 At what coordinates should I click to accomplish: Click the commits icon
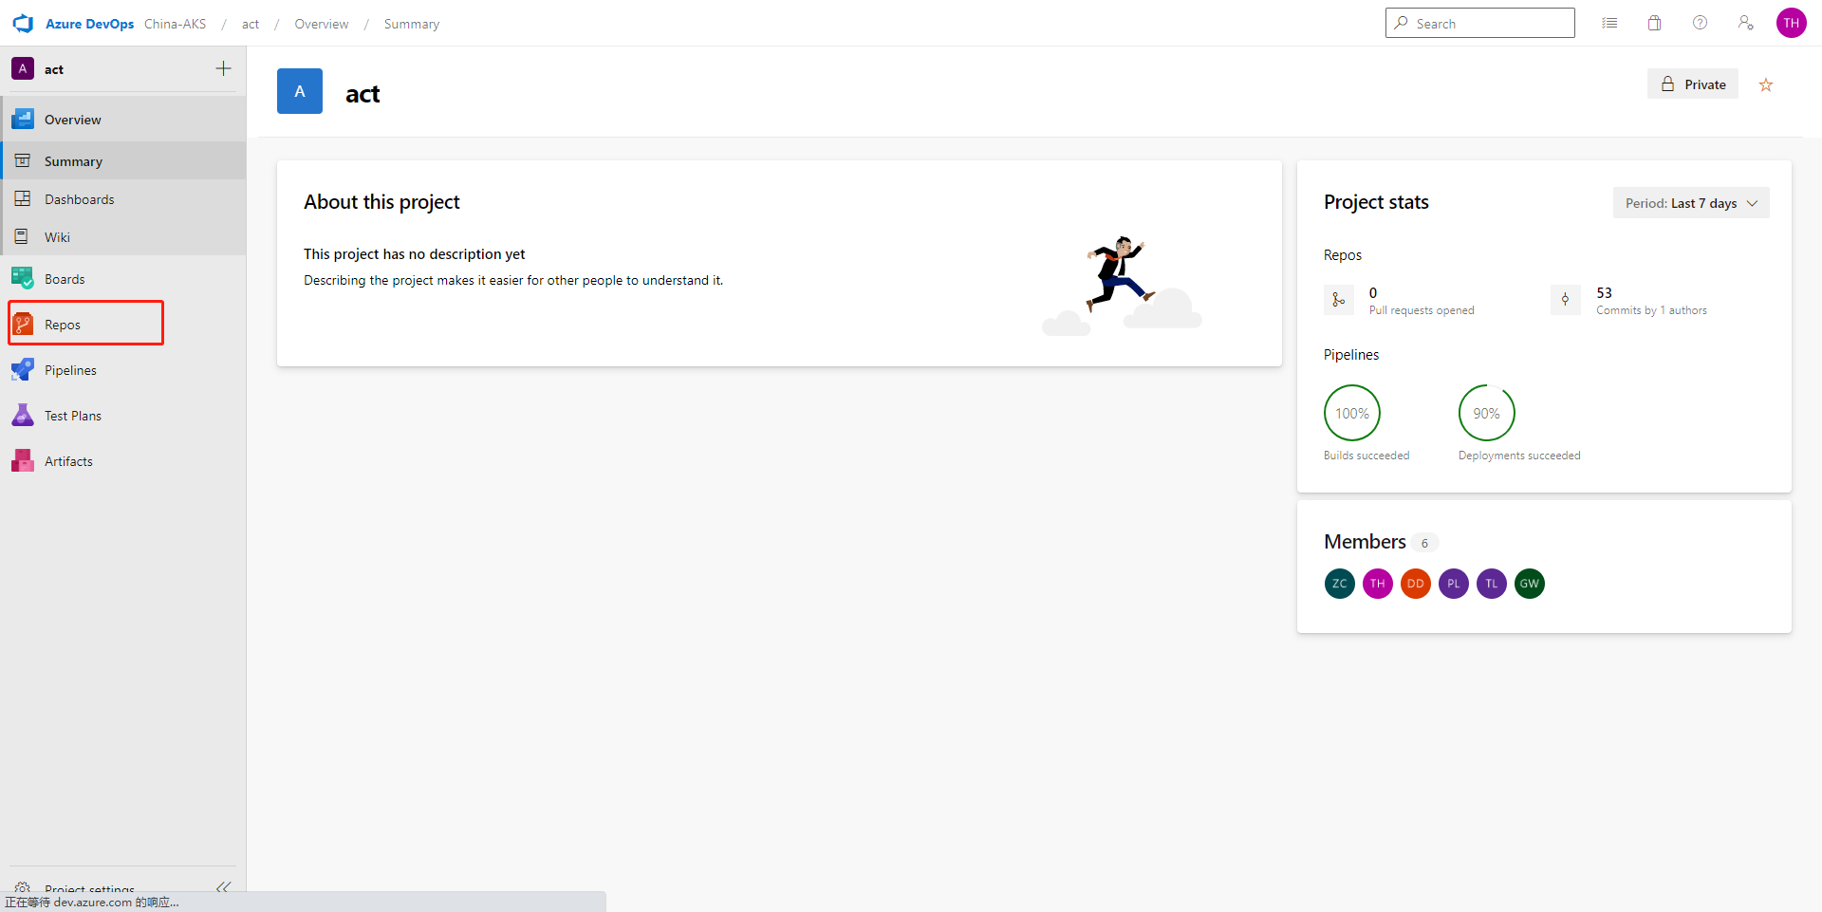pos(1566,300)
